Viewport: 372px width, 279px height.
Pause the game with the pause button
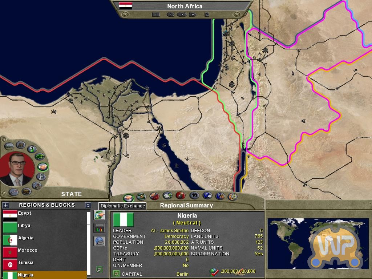[155, 15]
